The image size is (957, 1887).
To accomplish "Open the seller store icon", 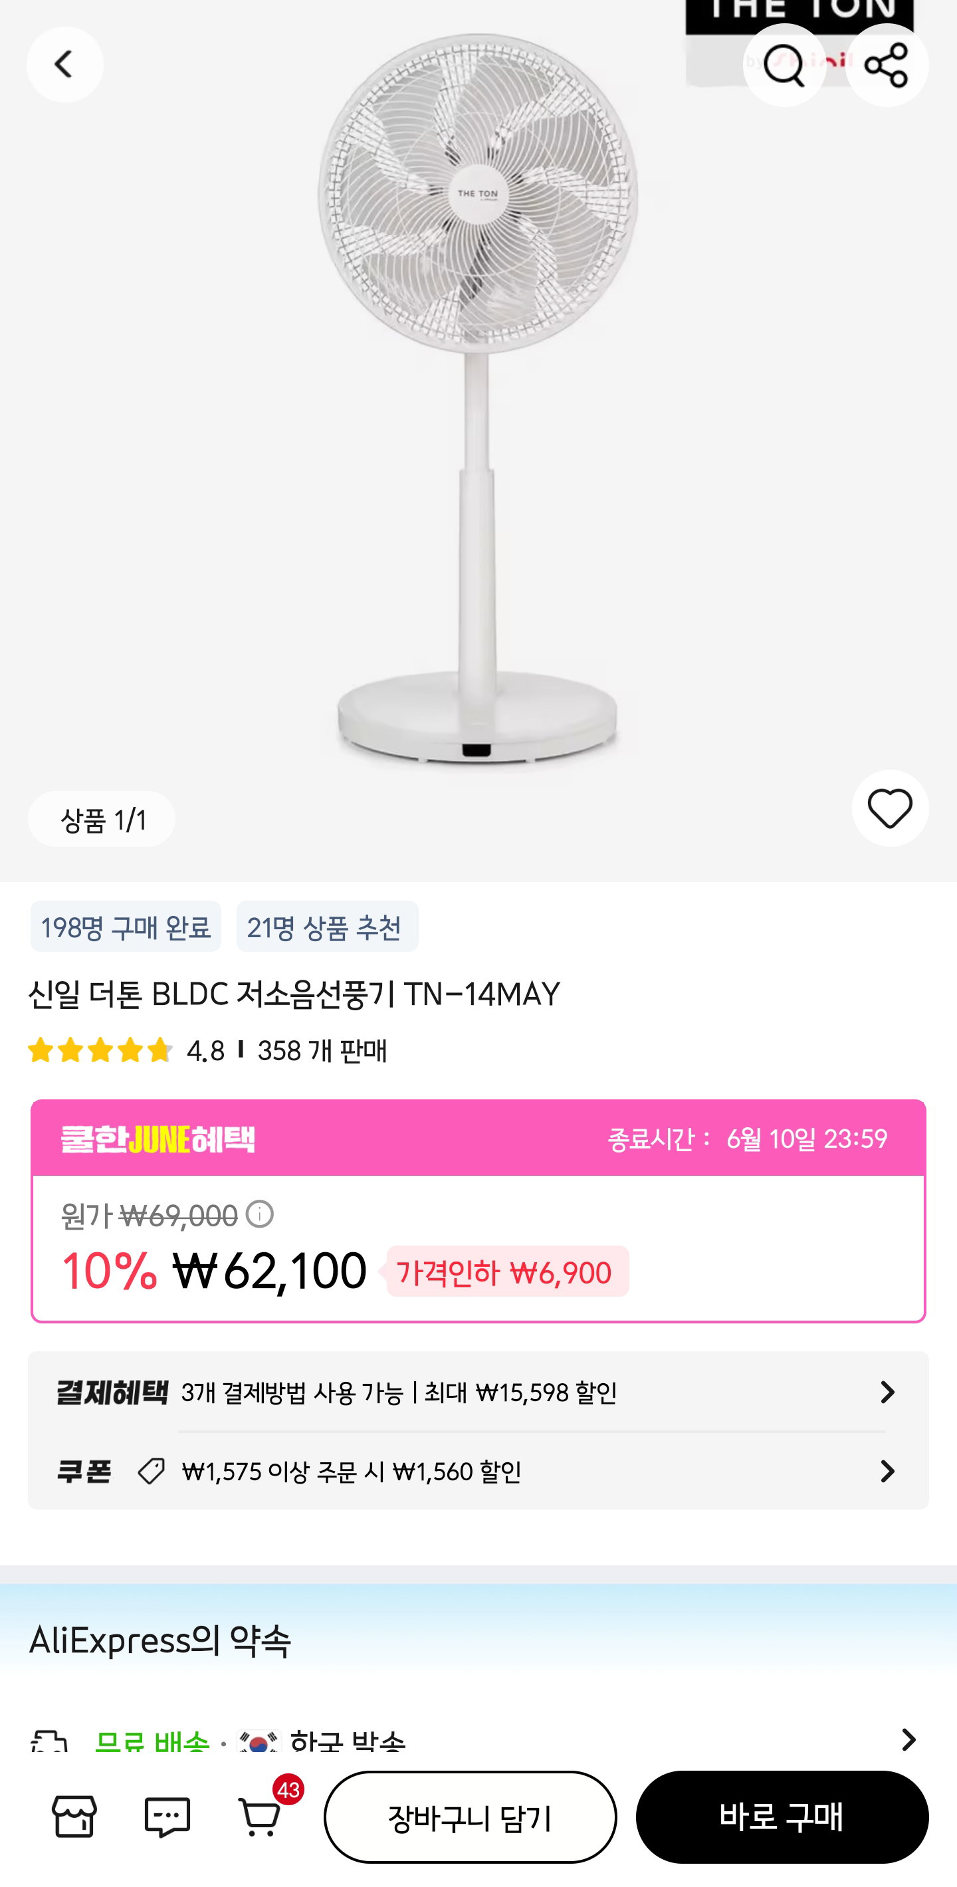I will 74,1817.
